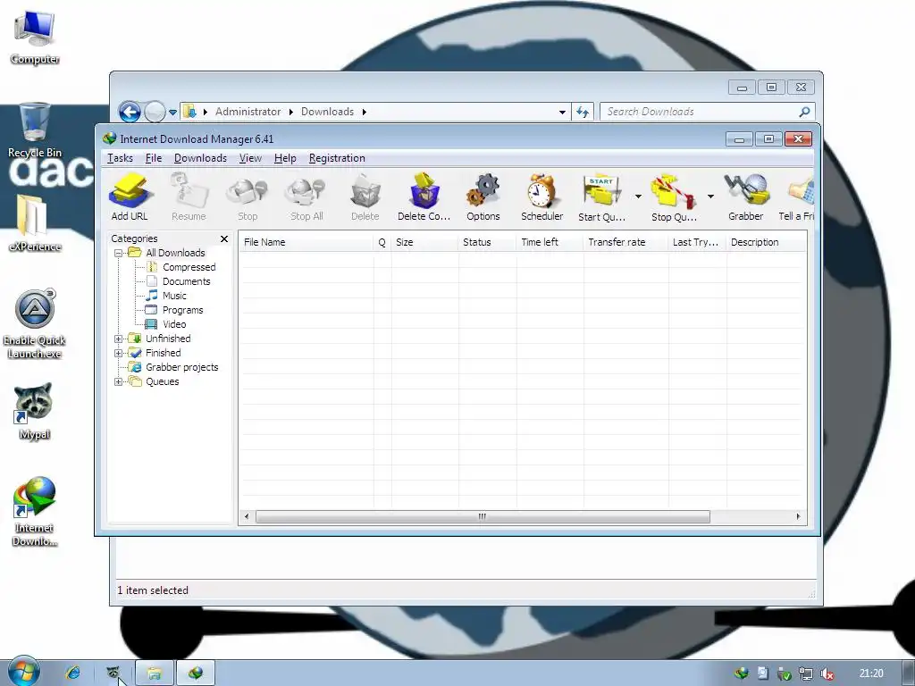
Task: Click the download list scroll left arrow
Action: (x=247, y=517)
